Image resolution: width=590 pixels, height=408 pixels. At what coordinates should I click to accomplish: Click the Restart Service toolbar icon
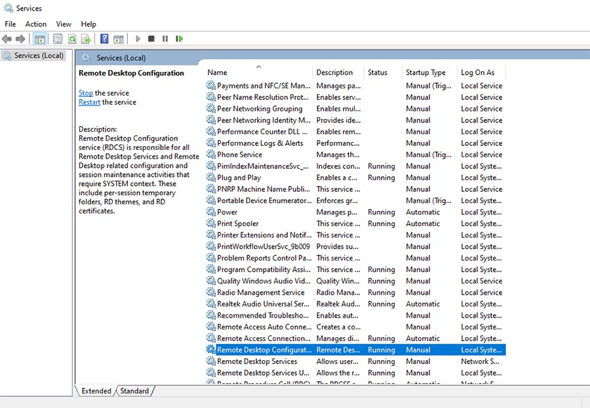click(x=179, y=39)
